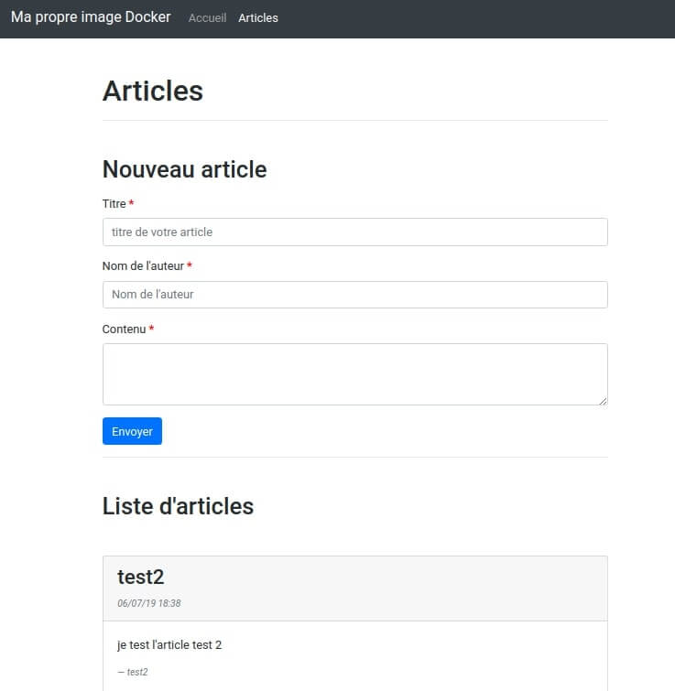
Task: Select the test2 article title
Action: 140,577
